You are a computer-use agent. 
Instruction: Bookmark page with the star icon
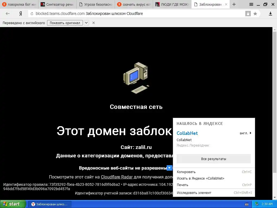coord(255,14)
